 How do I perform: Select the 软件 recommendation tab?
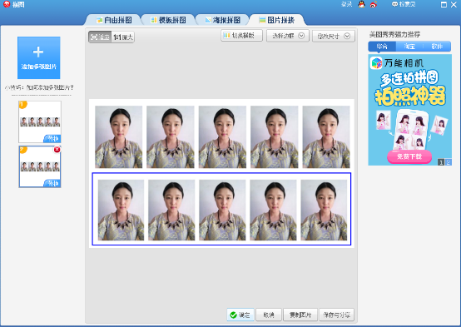pyautogui.click(x=437, y=47)
